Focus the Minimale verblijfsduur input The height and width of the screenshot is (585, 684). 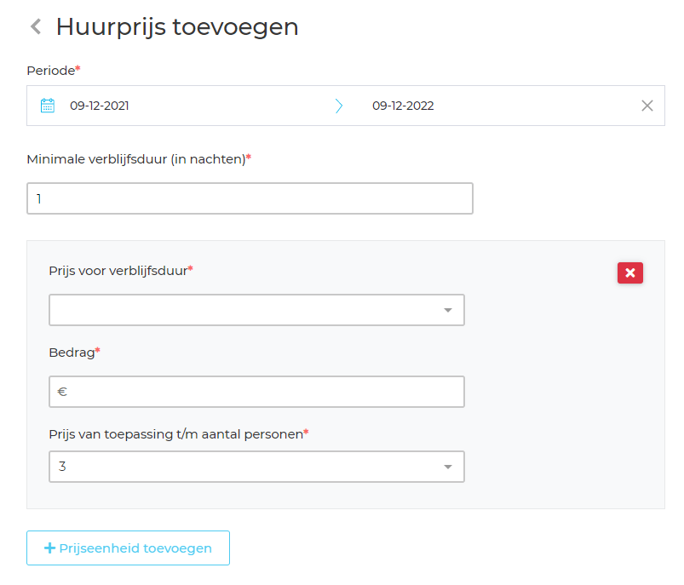click(x=250, y=198)
